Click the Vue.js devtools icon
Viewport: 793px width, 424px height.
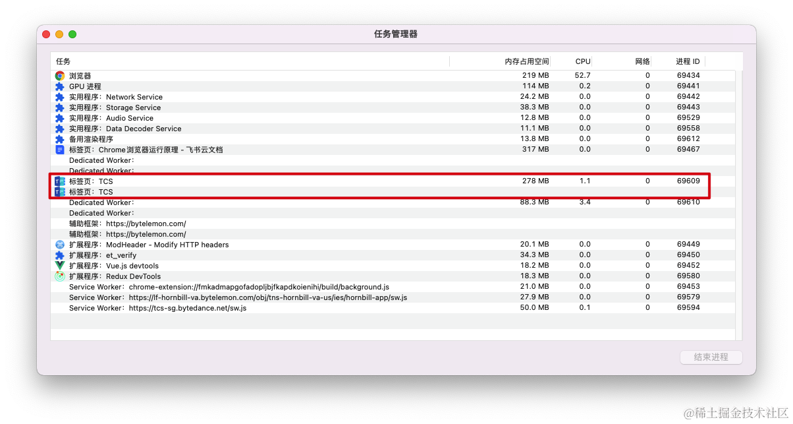click(x=60, y=266)
